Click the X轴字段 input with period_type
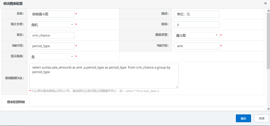The image size is (270, 126). click(52, 46)
